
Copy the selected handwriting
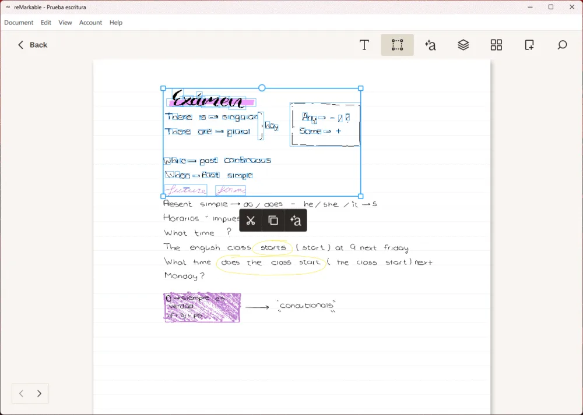(x=273, y=221)
